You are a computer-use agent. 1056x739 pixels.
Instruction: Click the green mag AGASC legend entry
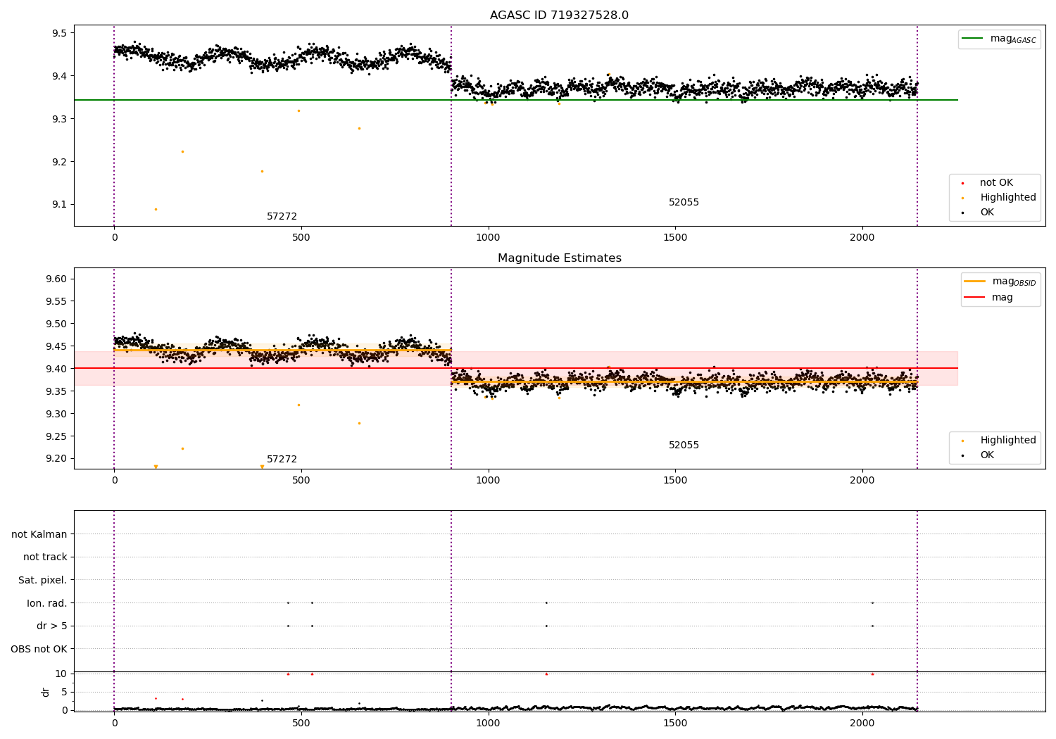pos(999,39)
